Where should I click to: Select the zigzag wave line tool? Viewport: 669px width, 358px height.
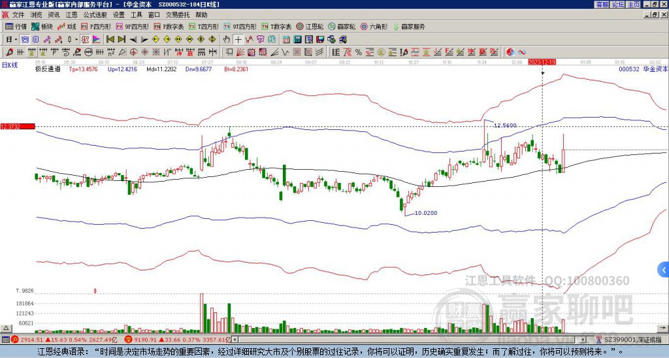(285, 52)
